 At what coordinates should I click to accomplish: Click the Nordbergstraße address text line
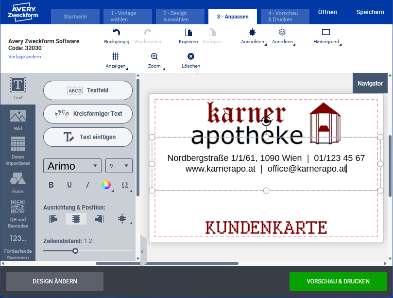[x=266, y=158]
